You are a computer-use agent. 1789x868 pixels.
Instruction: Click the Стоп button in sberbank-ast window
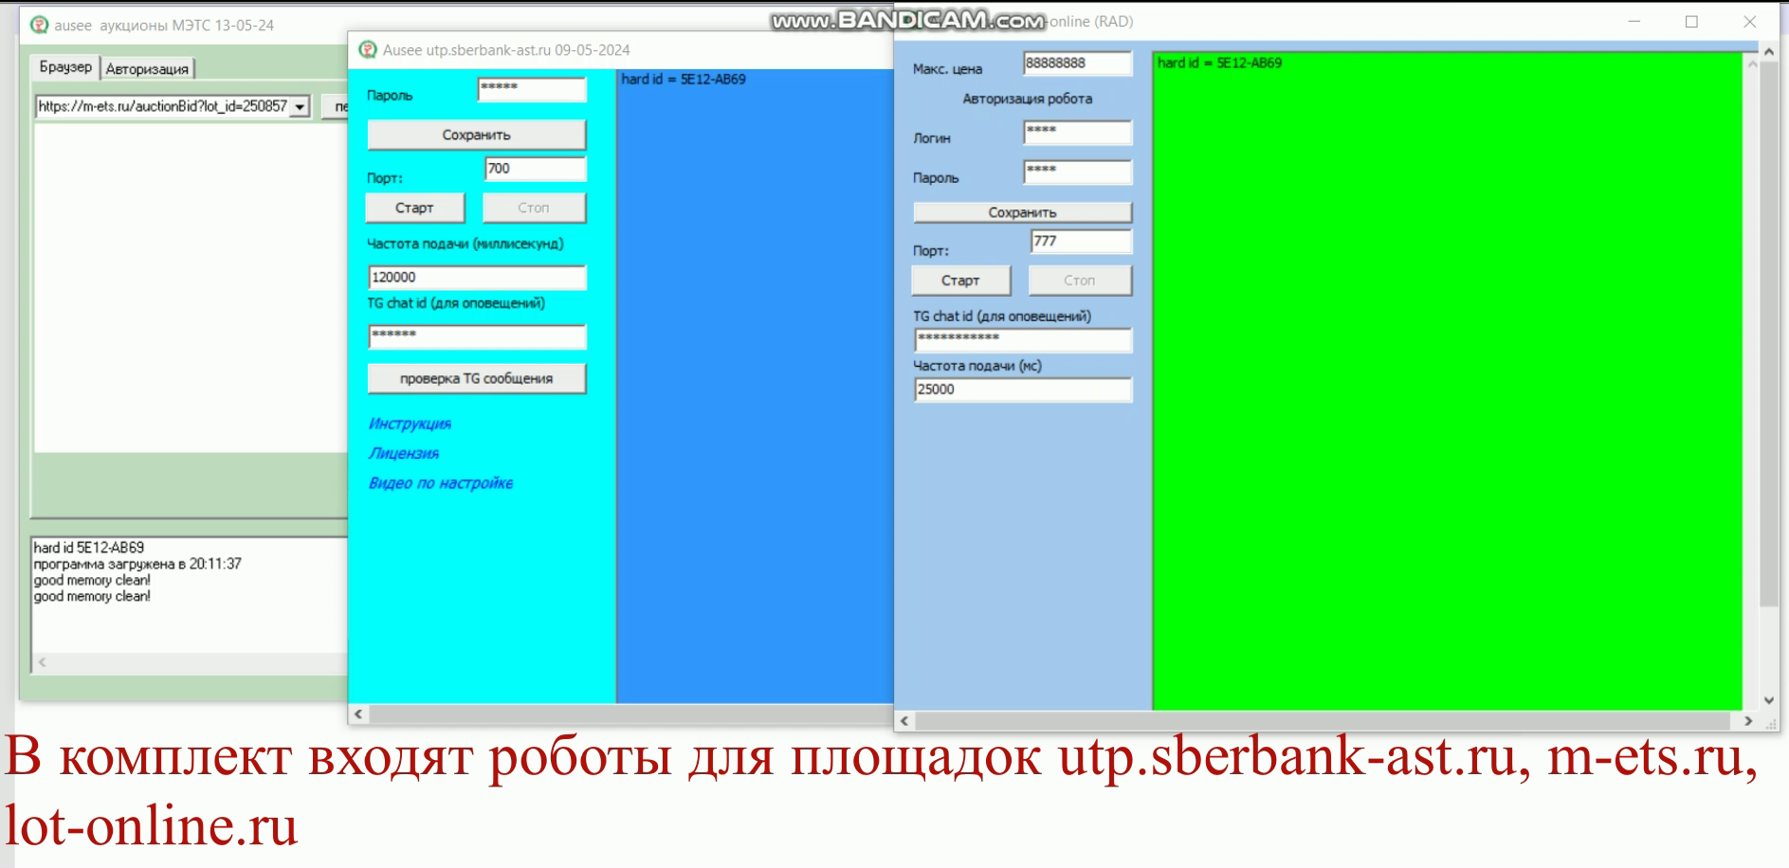pos(534,208)
